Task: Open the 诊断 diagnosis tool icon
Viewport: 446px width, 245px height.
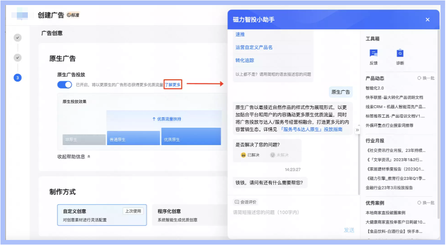Action: (x=400, y=53)
